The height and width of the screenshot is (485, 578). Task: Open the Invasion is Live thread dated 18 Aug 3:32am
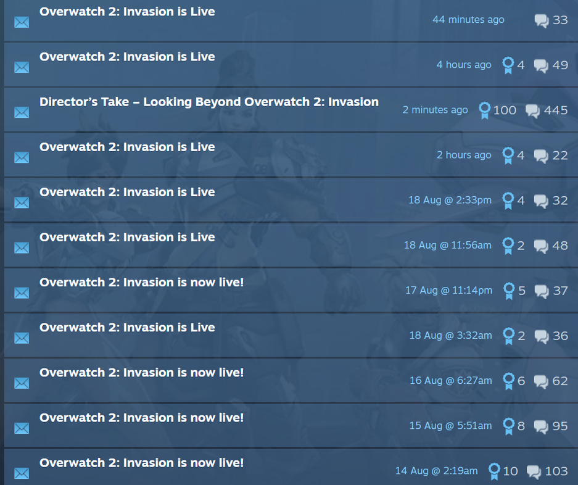click(x=127, y=328)
